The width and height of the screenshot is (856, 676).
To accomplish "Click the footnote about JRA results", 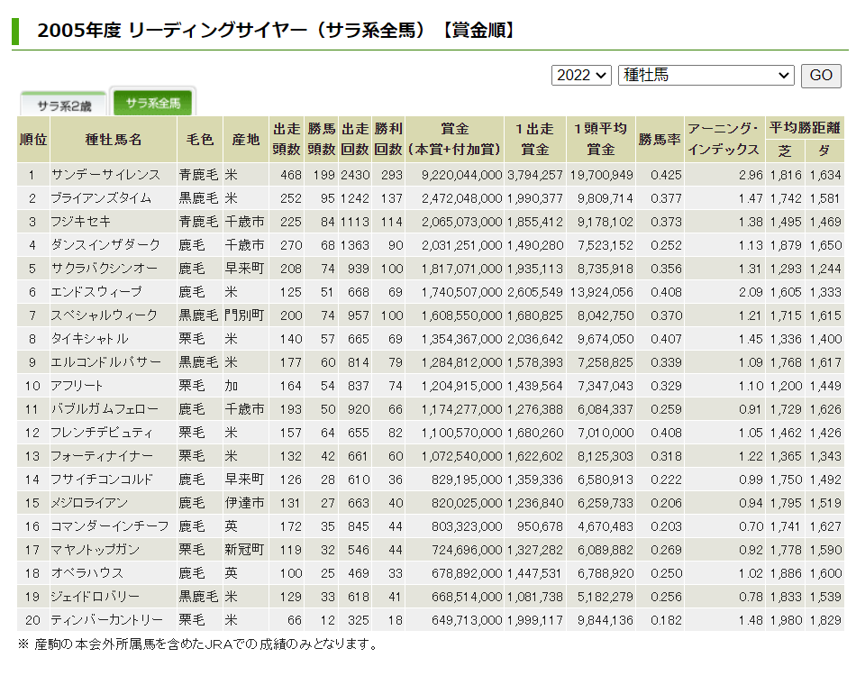I will tap(198, 644).
